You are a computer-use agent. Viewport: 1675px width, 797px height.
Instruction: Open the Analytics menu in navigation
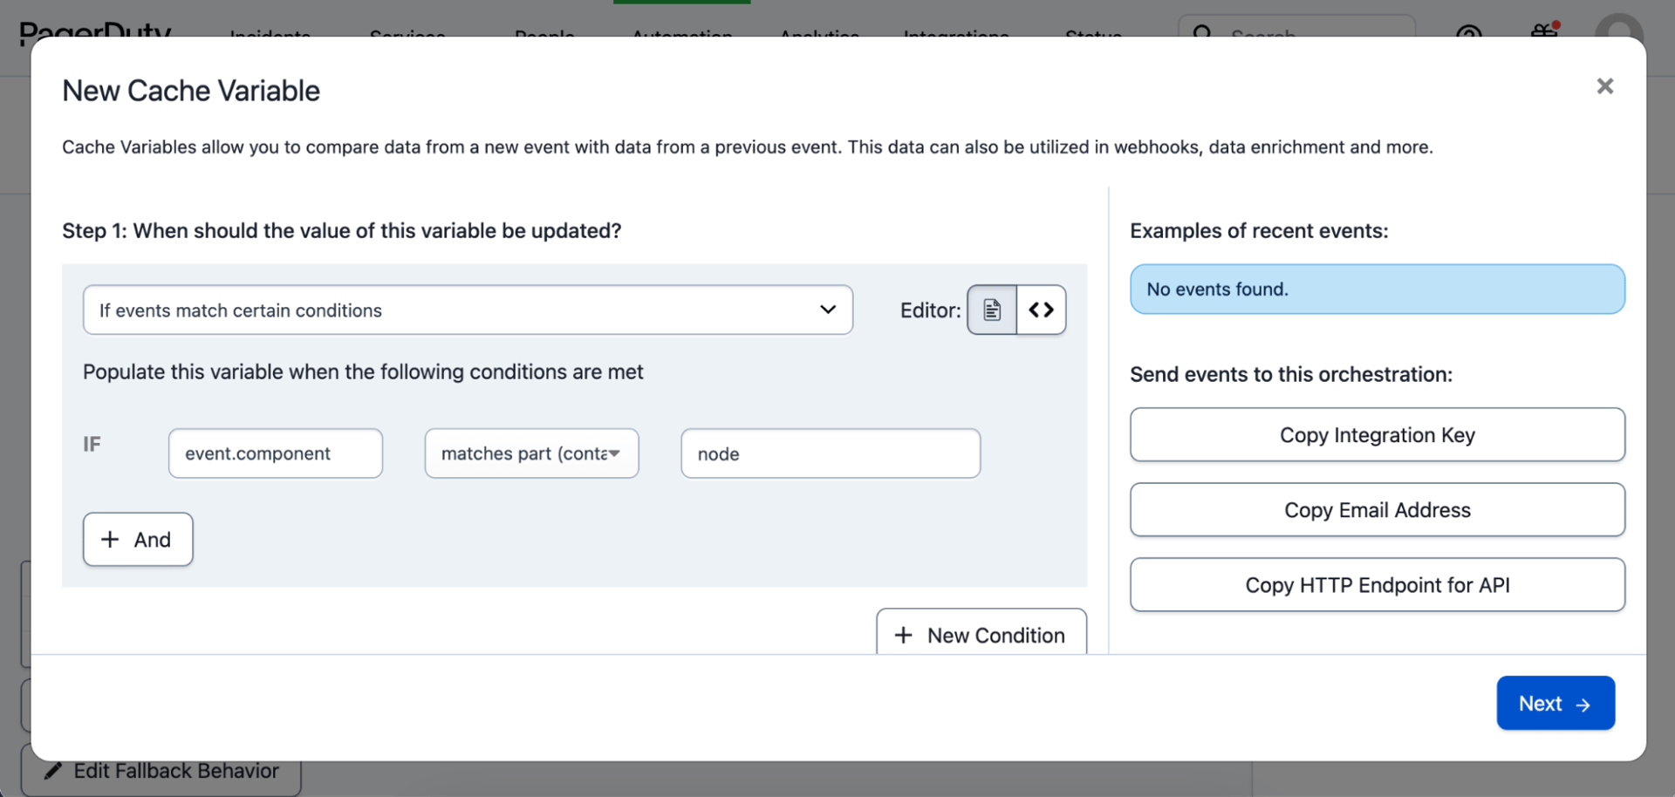[x=819, y=33]
